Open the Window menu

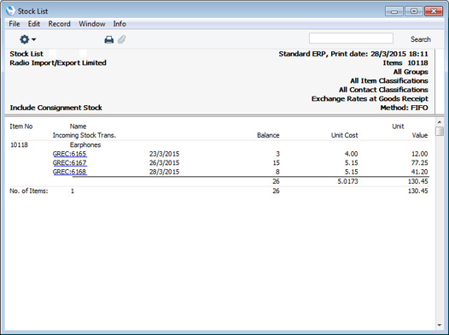(x=92, y=24)
